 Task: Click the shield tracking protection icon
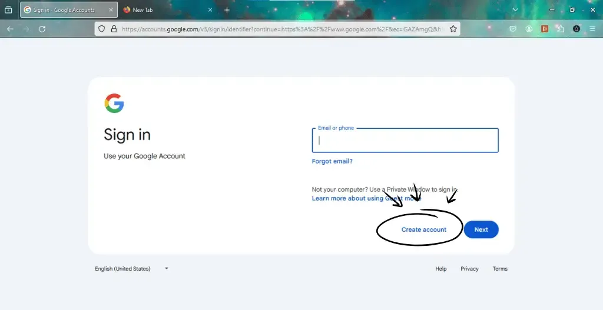pos(102,29)
